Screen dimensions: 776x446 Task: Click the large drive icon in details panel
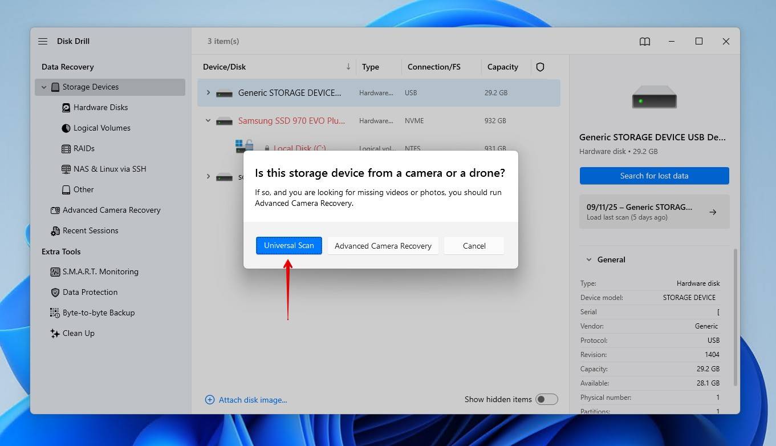click(654, 97)
